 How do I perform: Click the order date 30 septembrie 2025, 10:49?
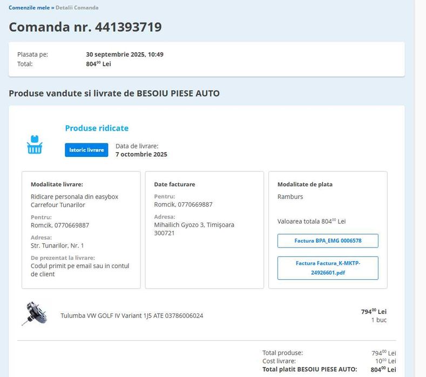point(125,54)
